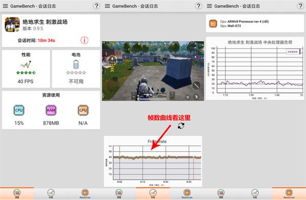Tap the CPU chip icon showing 15%
The width and height of the screenshot is (306, 200).
click(x=19, y=110)
